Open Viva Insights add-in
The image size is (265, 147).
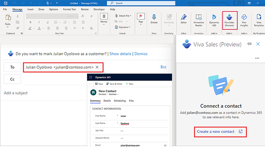point(244,20)
